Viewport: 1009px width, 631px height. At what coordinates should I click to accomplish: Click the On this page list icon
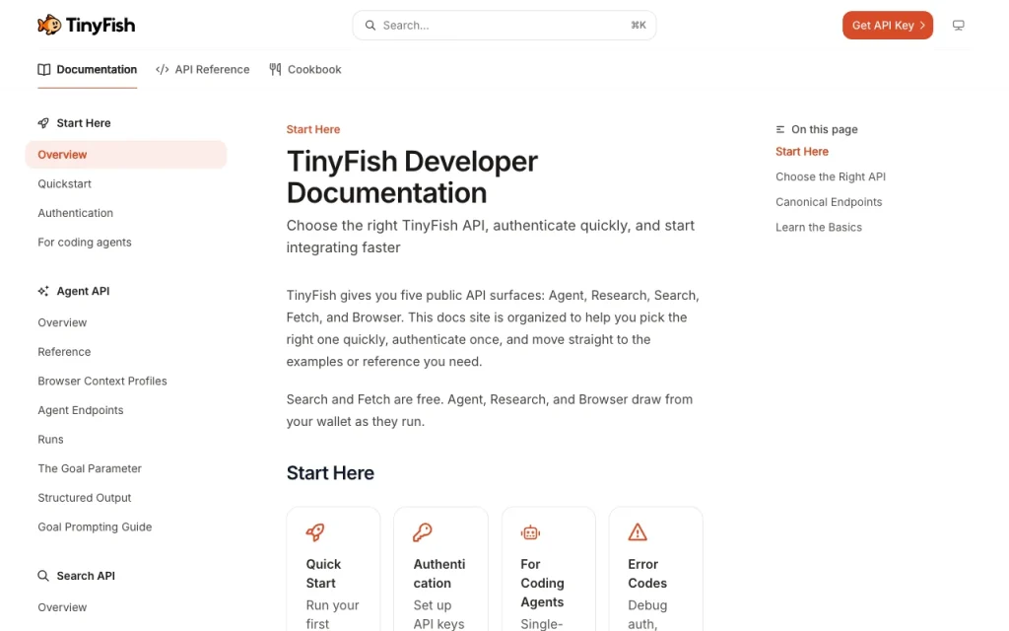[780, 129]
